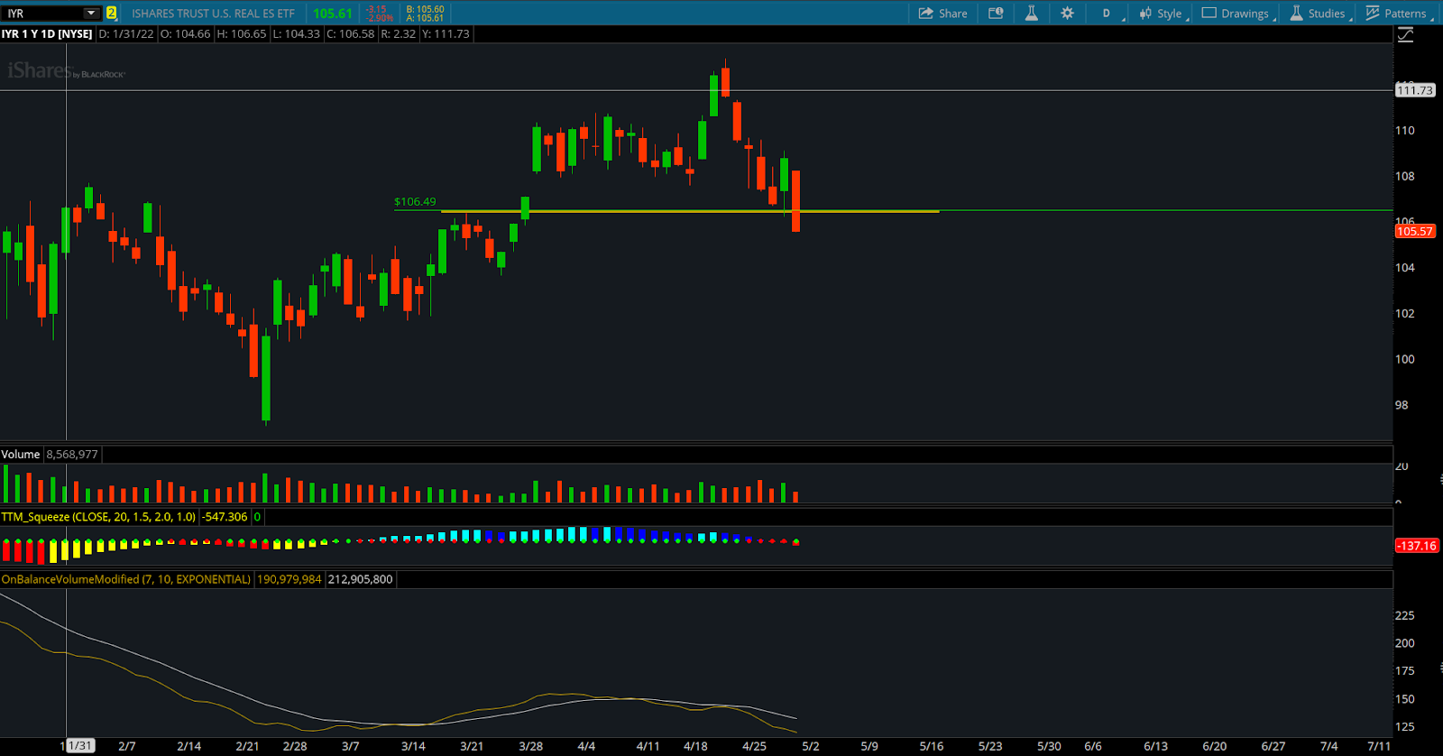Viewport: 1443px width, 756px height.
Task: Click the 111.73 price bubble on axis
Action: (1414, 90)
